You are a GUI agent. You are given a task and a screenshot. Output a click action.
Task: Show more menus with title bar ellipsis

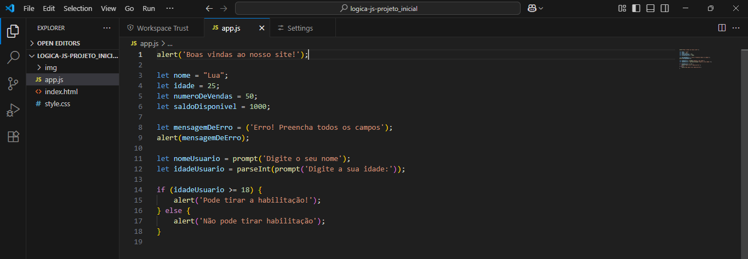[x=170, y=9]
